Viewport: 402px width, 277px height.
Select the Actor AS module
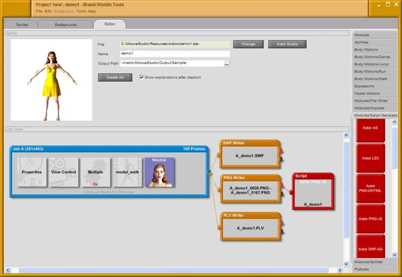tap(370, 128)
